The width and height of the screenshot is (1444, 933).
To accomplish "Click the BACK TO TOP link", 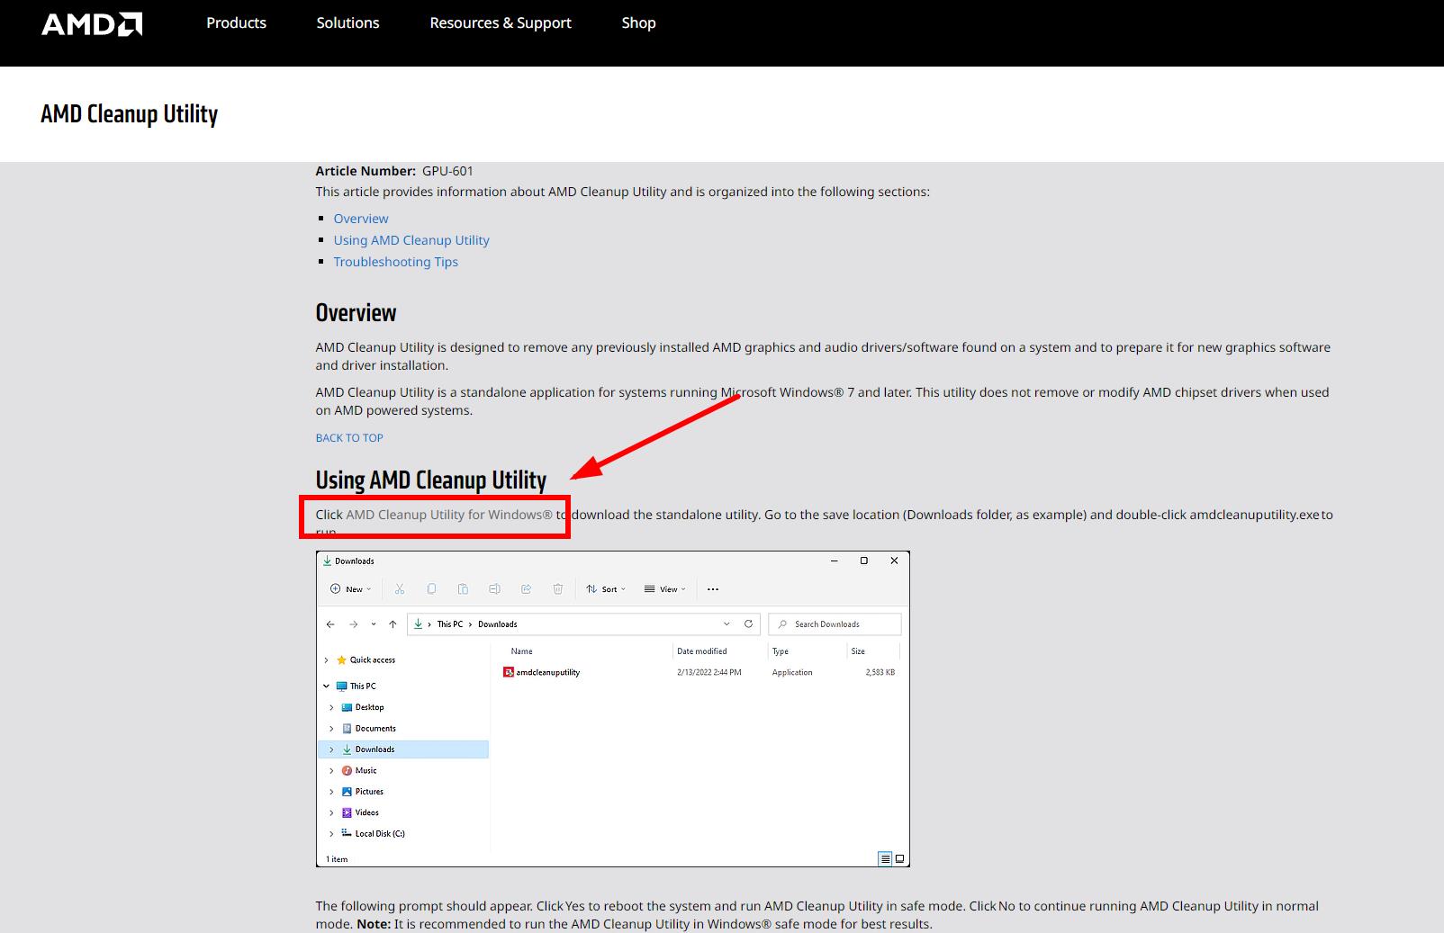I will coord(349,438).
